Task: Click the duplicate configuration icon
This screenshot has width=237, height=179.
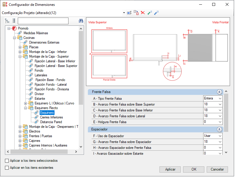Action: 136,13
